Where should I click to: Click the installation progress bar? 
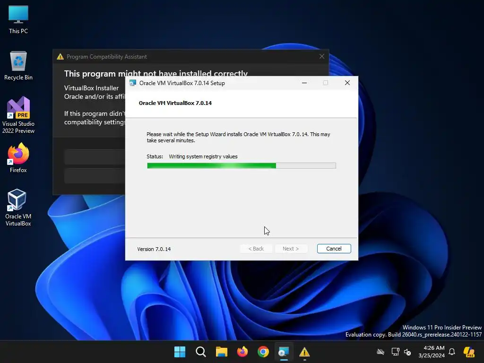coord(242,166)
